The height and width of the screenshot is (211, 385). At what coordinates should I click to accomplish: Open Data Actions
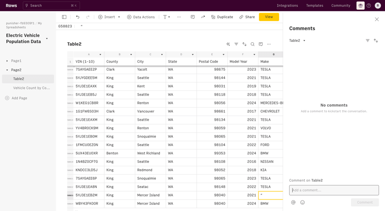pyautogui.click(x=141, y=17)
